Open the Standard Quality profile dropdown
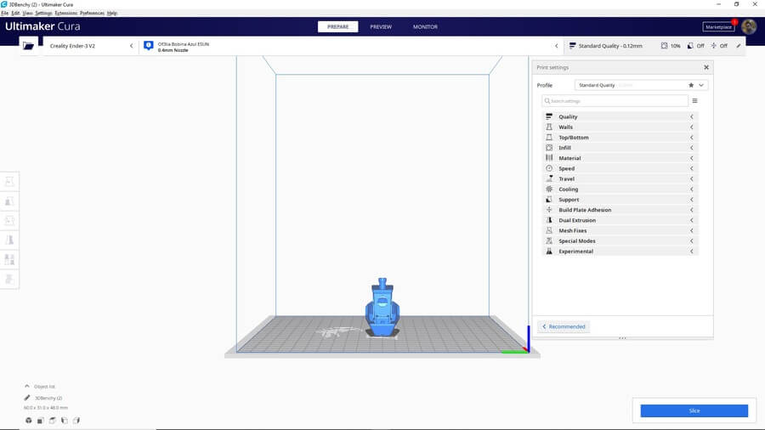This screenshot has width=765, height=430. [x=641, y=85]
